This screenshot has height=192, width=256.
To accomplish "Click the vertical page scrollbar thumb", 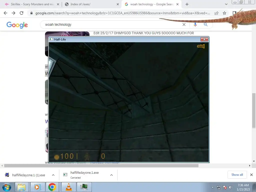I will click(x=254, y=111).
